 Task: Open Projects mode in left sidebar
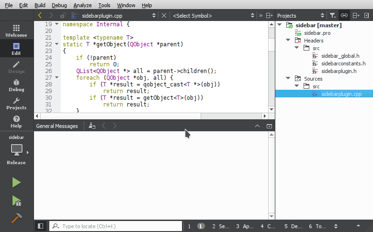(16, 103)
